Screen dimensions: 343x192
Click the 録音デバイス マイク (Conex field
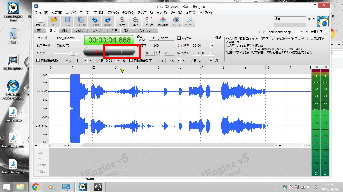pyautogui.click(x=161, y=38)
